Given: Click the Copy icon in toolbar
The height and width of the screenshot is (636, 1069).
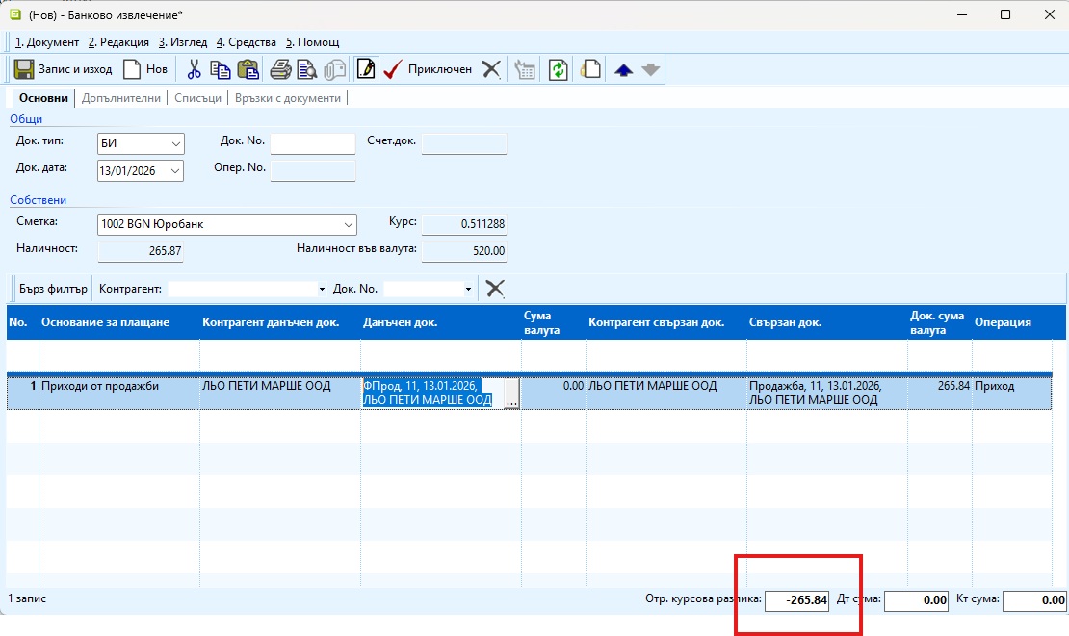Looking at the screenshot, I should (x=221, y=69).
